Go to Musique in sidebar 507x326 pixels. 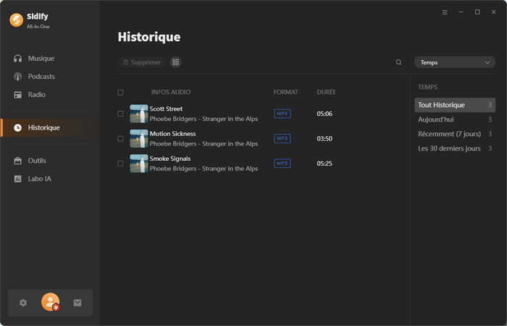pyautogui.click(x=41, y=59)
